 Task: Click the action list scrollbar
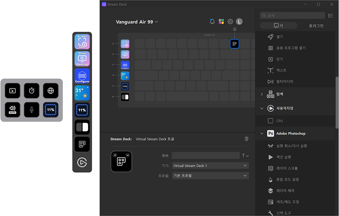pos(337,103)
